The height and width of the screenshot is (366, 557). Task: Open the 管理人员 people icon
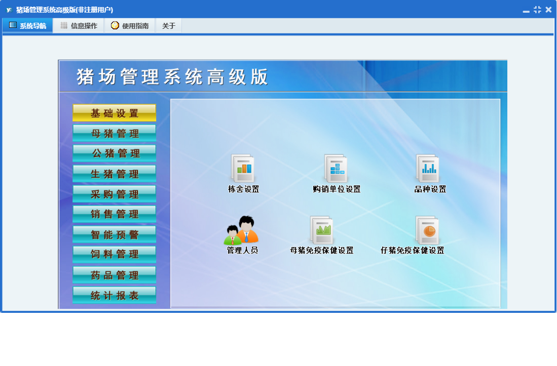click(x=242, y=230)
